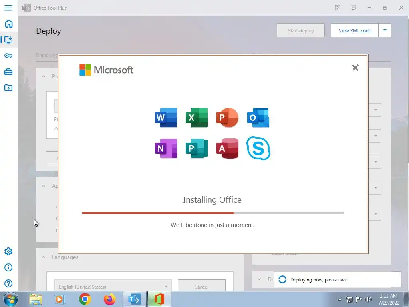Show hidden system tray icons
This screenshot has height=307, width=409.
click(340, 299)
